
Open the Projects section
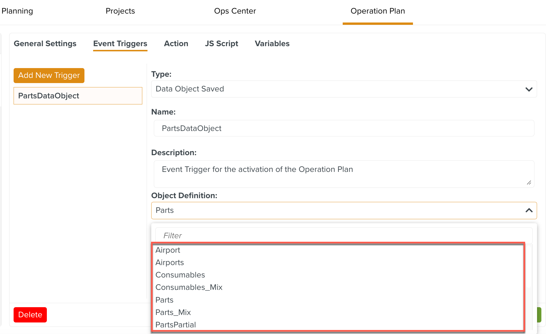click(x=120, y=11)
